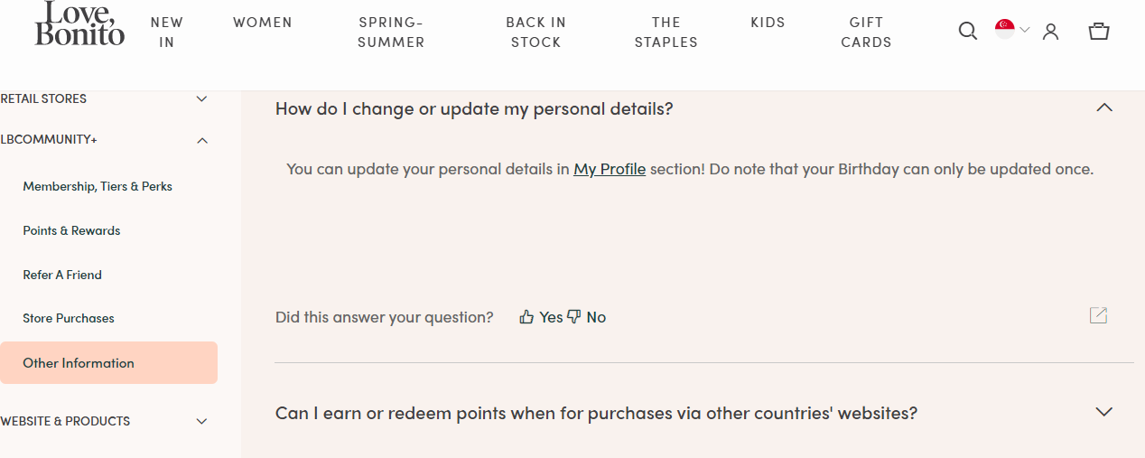Select Points & Rewards in sidebar
Viewport: 1145px width, 458px height.
click(x=71, y=230)
